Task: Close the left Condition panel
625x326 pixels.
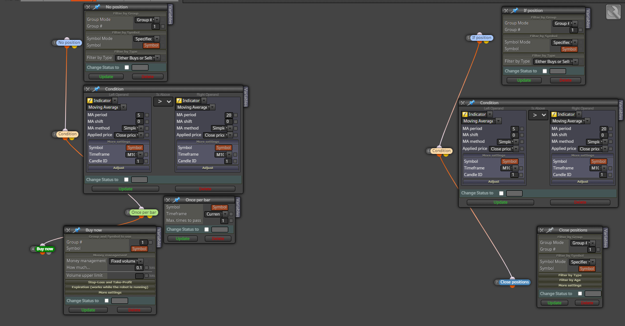Action: (x=88, y=89)
